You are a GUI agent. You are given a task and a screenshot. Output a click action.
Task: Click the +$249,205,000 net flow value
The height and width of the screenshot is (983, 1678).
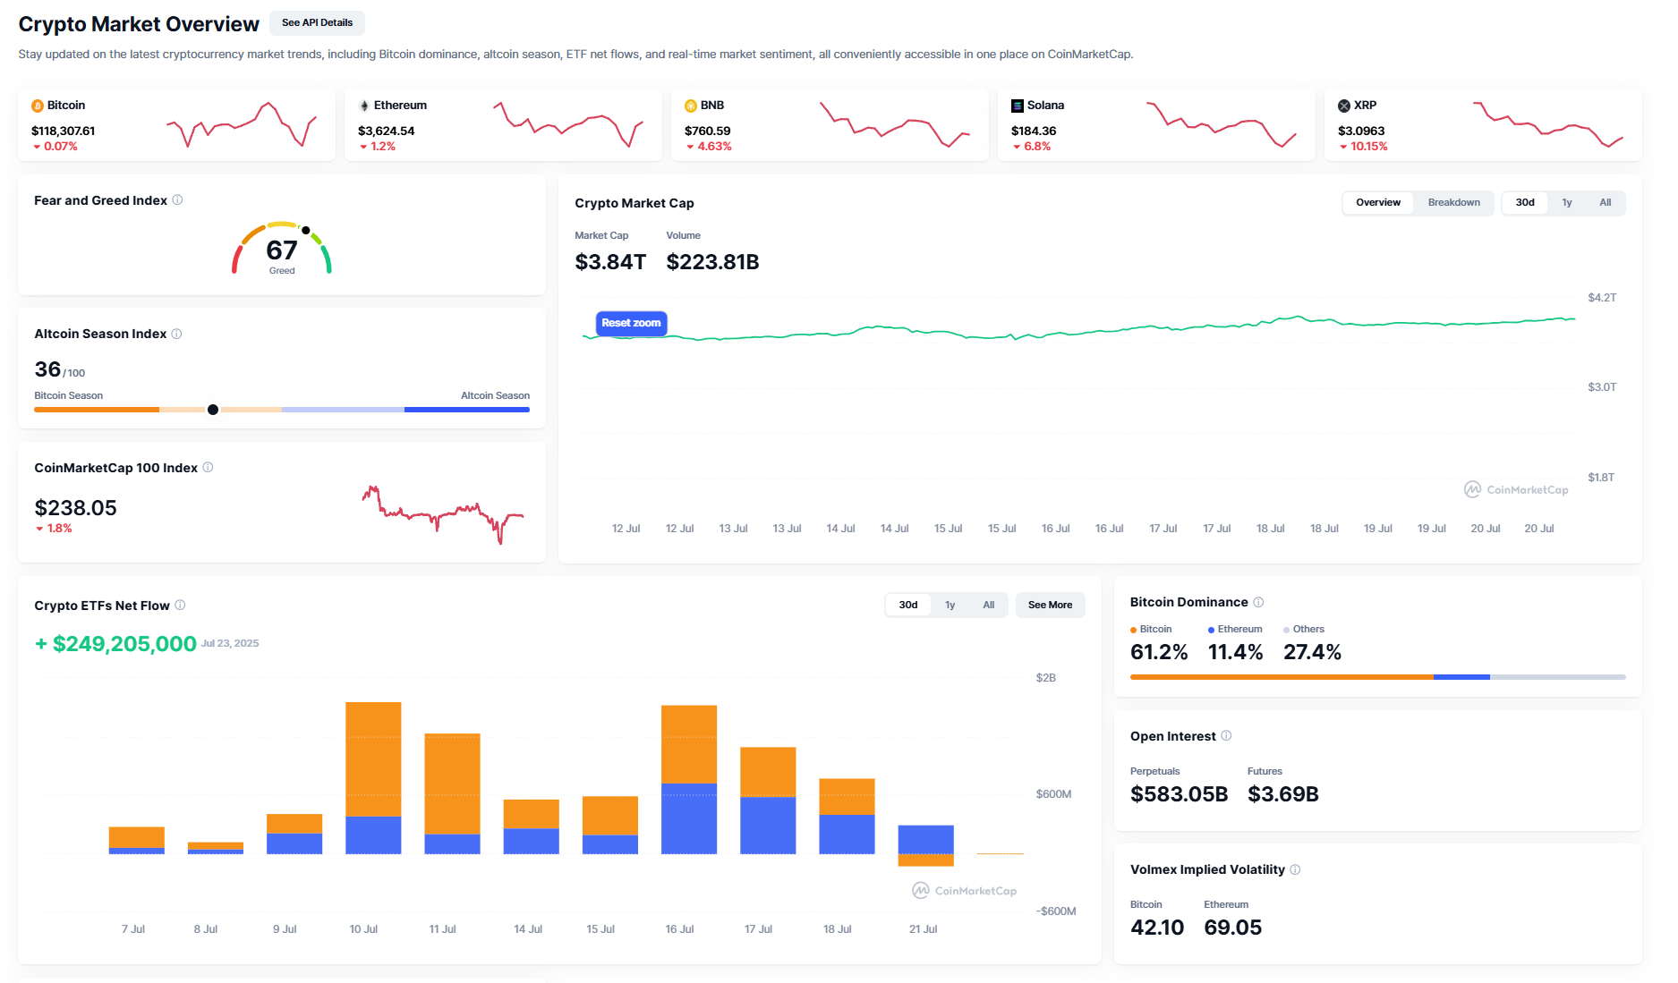click(x=115, y=644)
